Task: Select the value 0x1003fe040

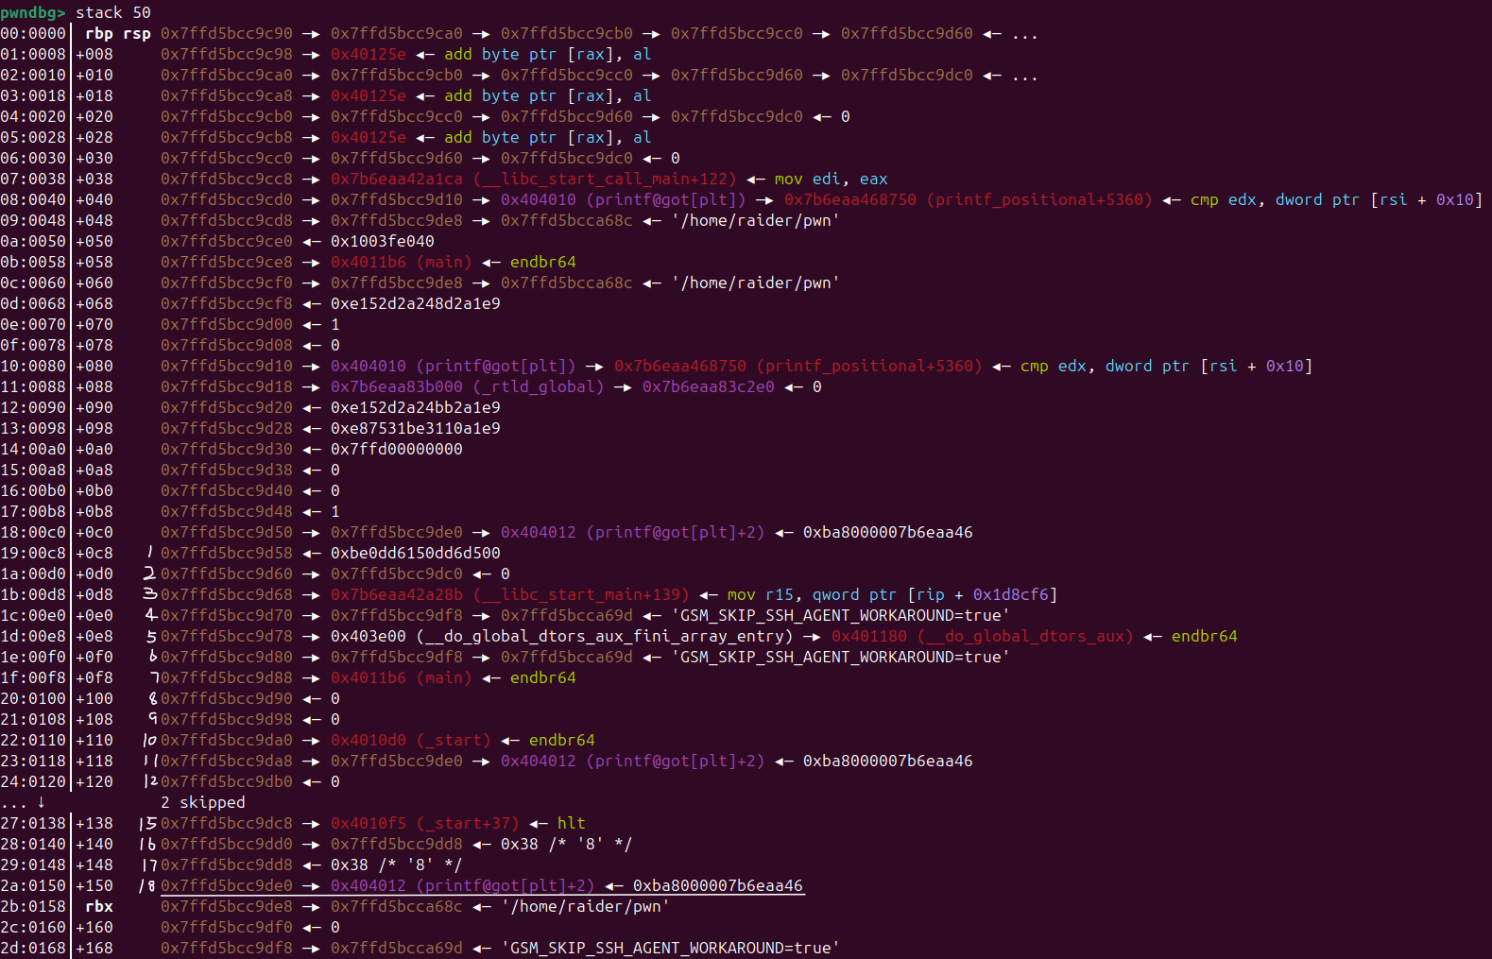Action: pyautogui.click(x=382, y=241)
